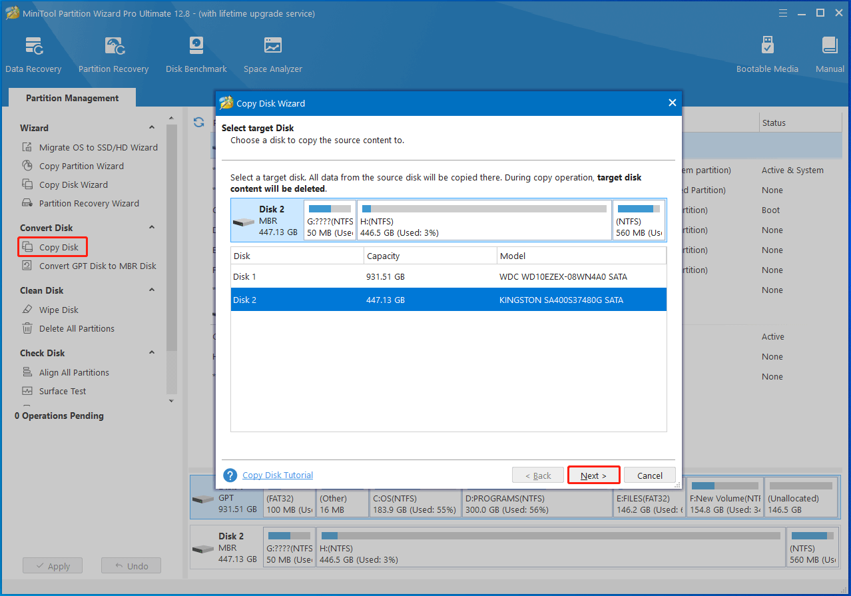
Task: Cancel the Copy Disk Wizard
Action: pos(650,475)
